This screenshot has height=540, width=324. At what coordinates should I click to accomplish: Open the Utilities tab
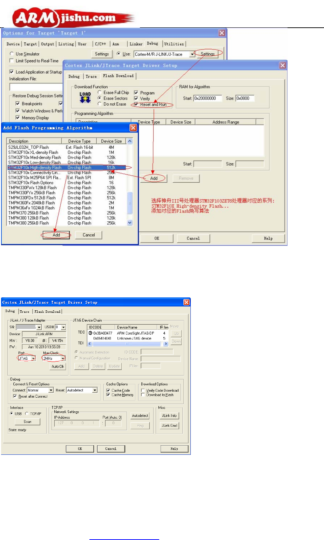(174, 44)
